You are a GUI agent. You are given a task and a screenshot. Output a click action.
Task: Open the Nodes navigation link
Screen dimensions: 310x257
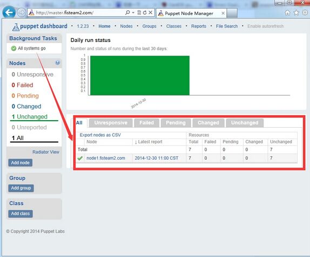126,26
